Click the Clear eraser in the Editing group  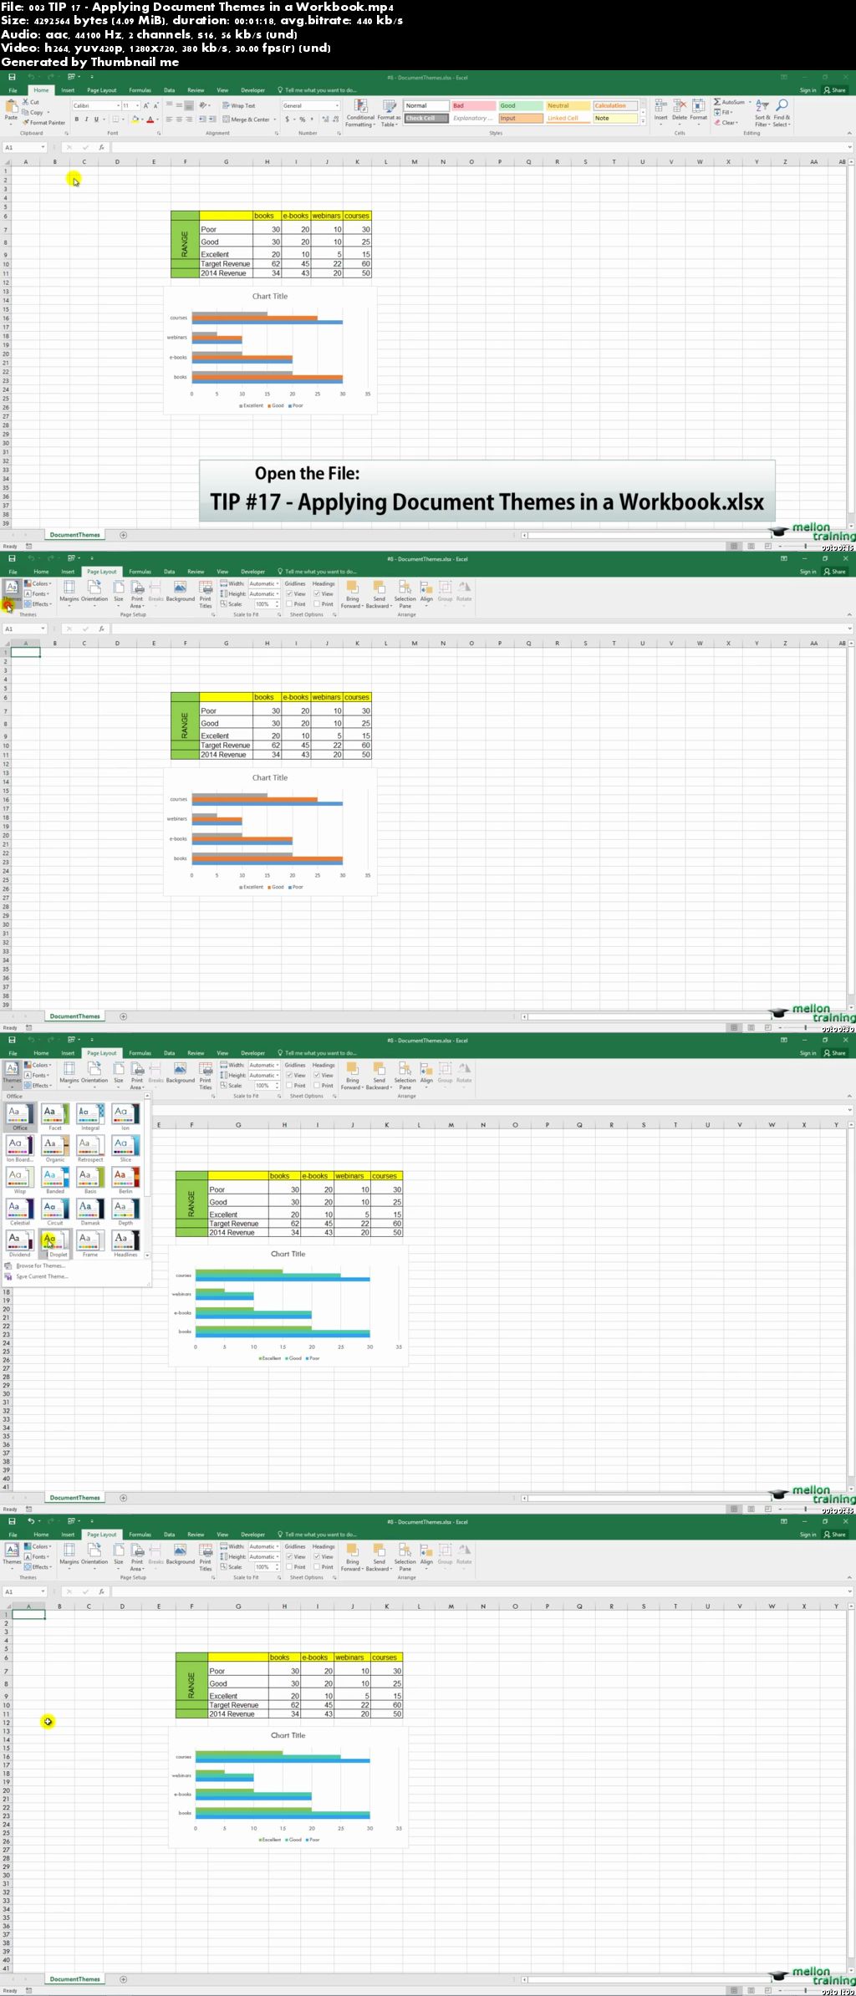click(726, 123)
